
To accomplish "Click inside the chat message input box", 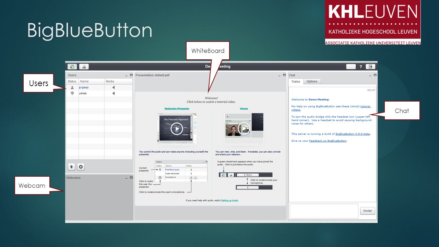I will [324, 211].
